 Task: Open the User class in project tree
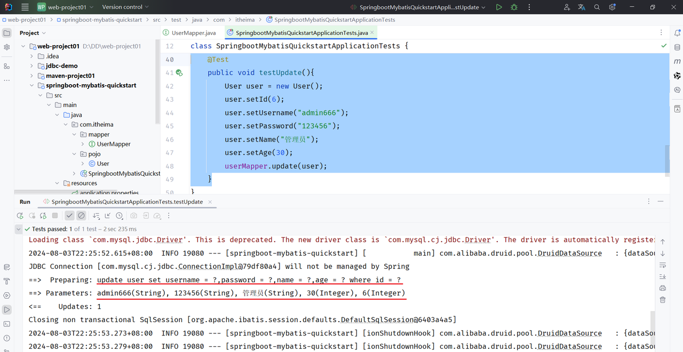103,163
